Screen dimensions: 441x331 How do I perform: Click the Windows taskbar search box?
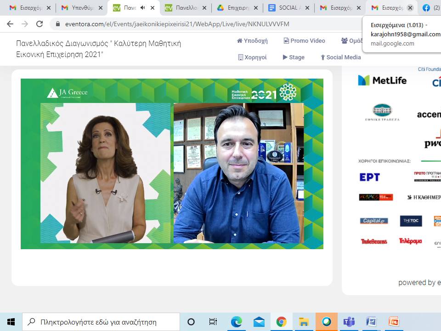click(101, 322)
